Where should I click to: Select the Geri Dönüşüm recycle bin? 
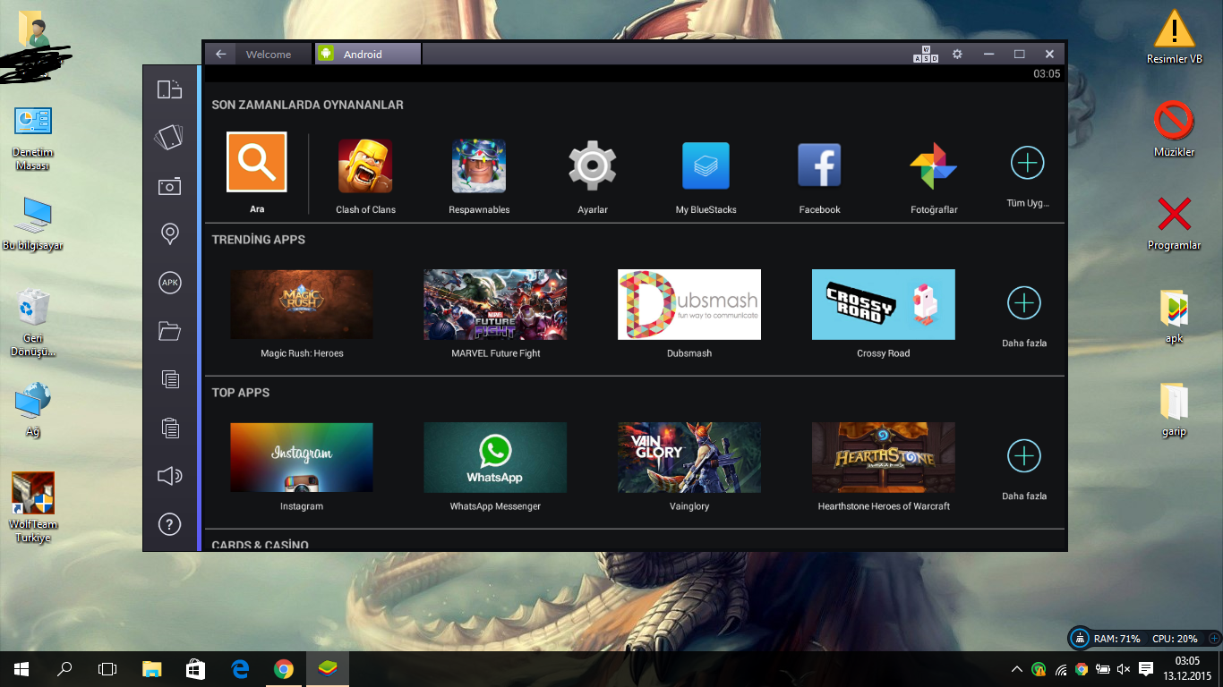pos(33,323)
